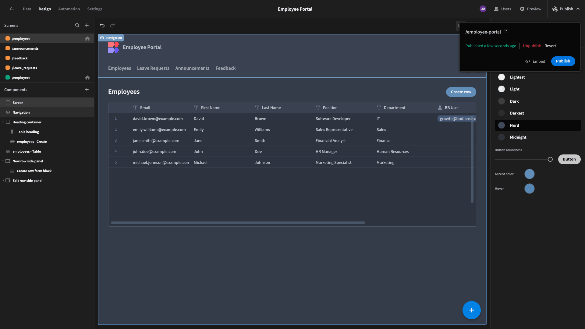Click the Unpublish button
The image size is (585, 329).
532,46
